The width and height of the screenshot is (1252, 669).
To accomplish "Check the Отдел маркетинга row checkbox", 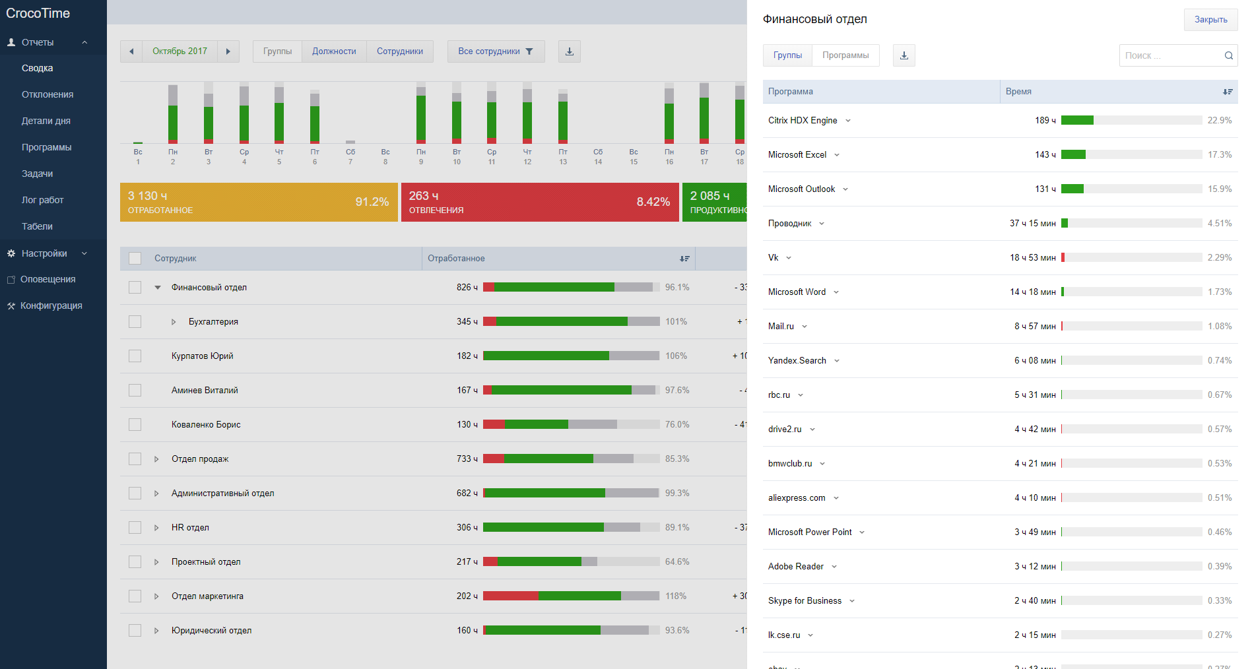I will [135, 596].
